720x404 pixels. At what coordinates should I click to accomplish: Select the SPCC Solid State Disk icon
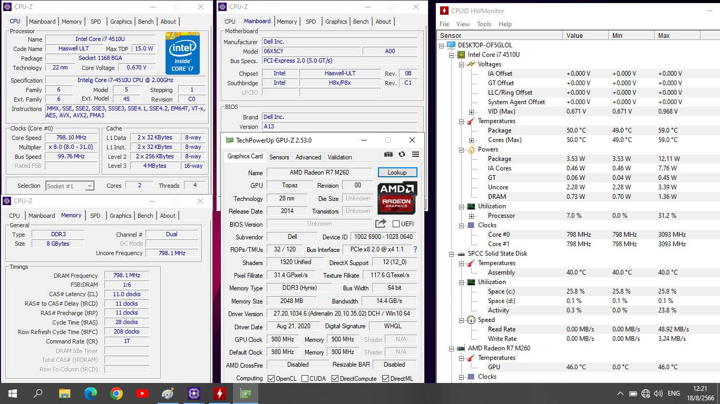click(461, 254)
